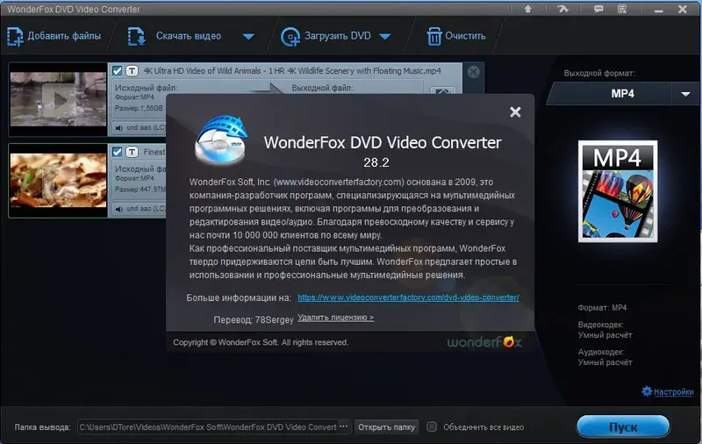The image size is (702, 444).
Task: Click the Очистить trash icon
Action: tap(433, 36)
